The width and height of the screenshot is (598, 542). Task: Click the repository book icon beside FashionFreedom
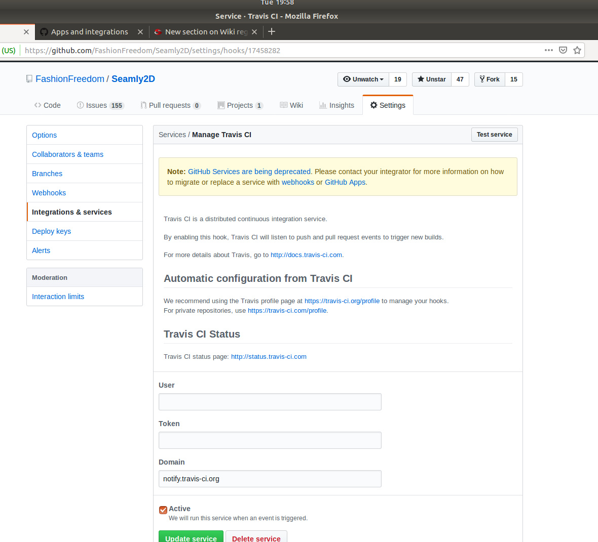[x=29, y=79]
